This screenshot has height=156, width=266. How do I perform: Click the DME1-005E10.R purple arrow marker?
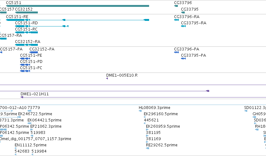[107, 78]
